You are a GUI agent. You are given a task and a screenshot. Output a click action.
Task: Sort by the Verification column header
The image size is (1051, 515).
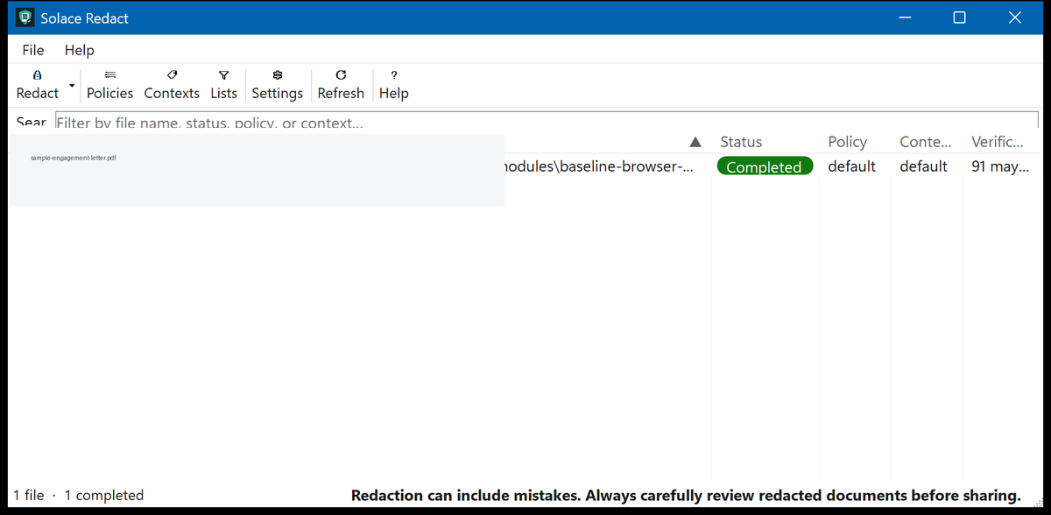pos(998,142)
